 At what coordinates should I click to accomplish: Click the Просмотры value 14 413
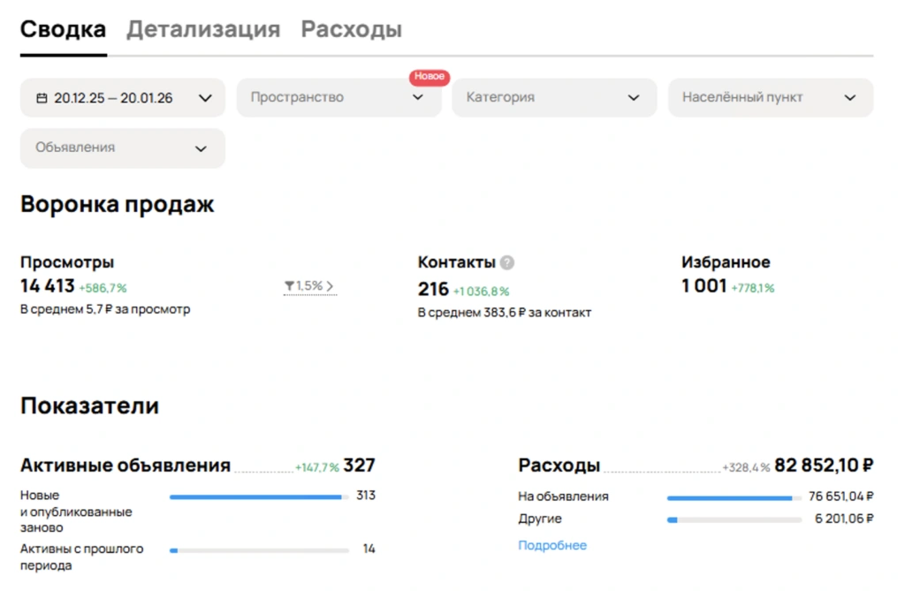tap(48, 285)
